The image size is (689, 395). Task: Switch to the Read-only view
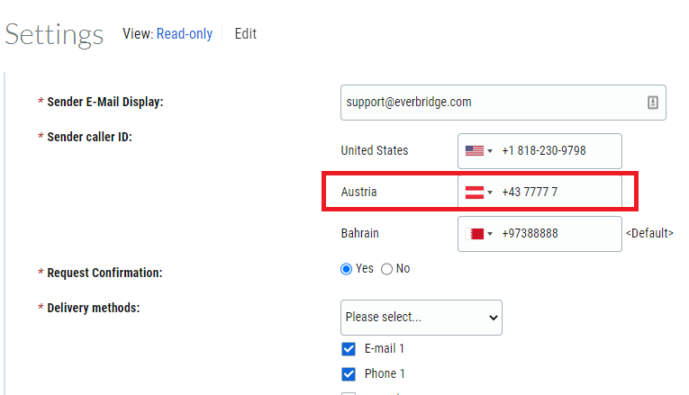click(185, 34)
